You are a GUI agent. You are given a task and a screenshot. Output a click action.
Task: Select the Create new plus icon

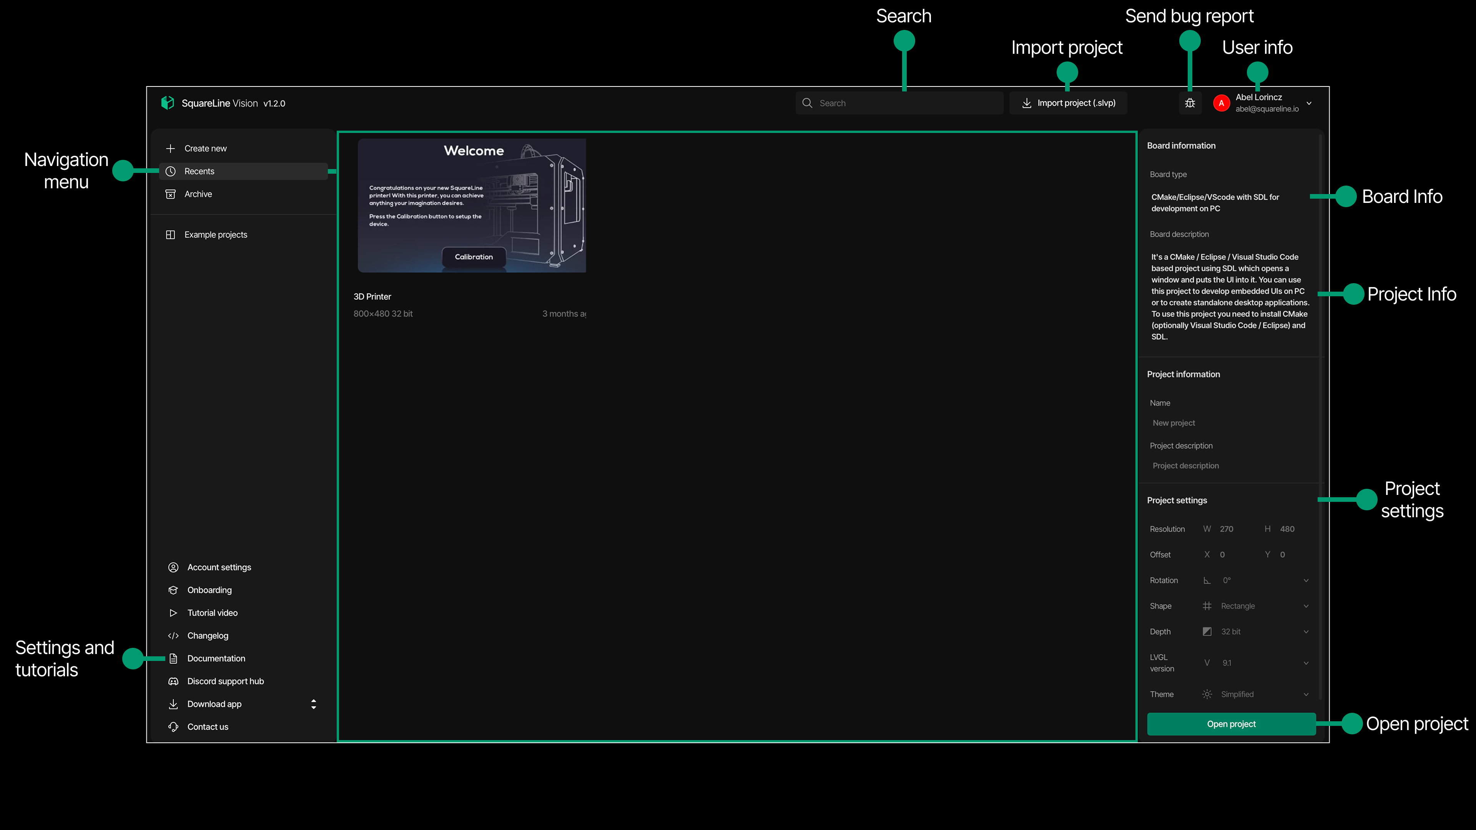171,148
